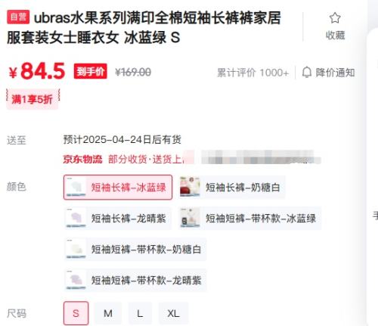Pick 短袖短裤-带杯款-奶糖白 variant

(x=135, y=249)
